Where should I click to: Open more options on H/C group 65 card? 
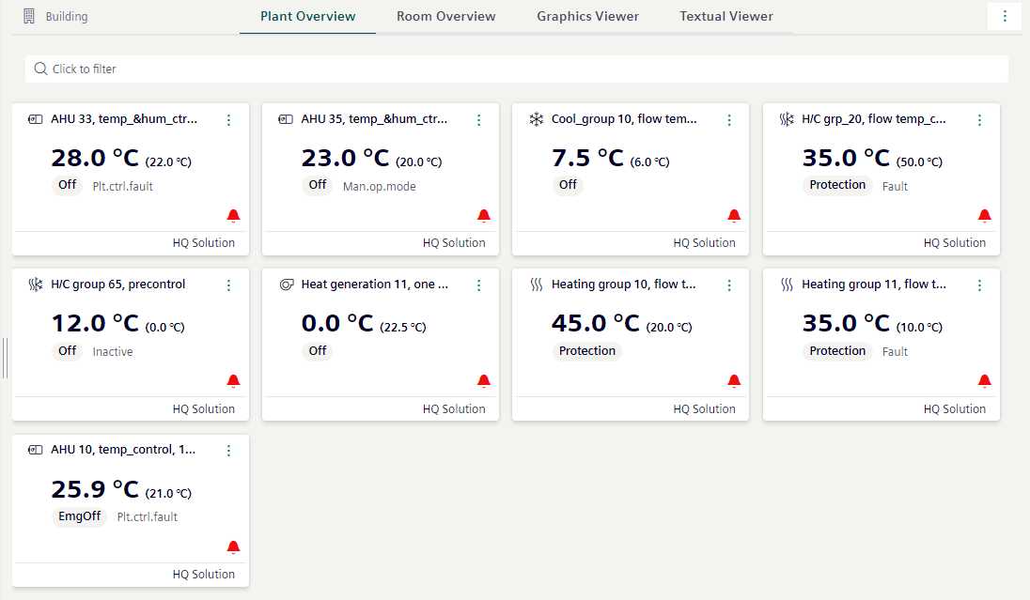(x=228, y=285)
